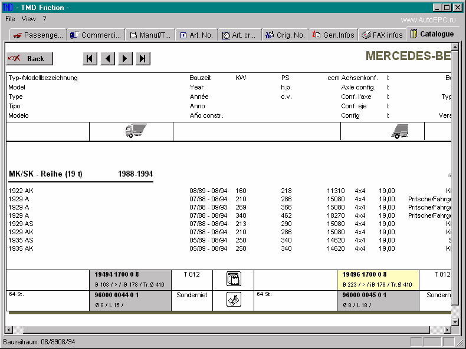Screen dimensions: 466x349
Task: Open the View menu
Action: point(28,19)
